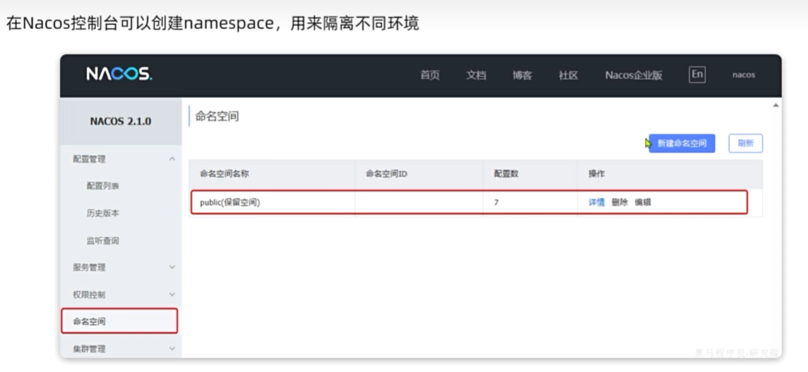Click the 命名空间 page heading
Screen dimensions: 808x372
217,116
